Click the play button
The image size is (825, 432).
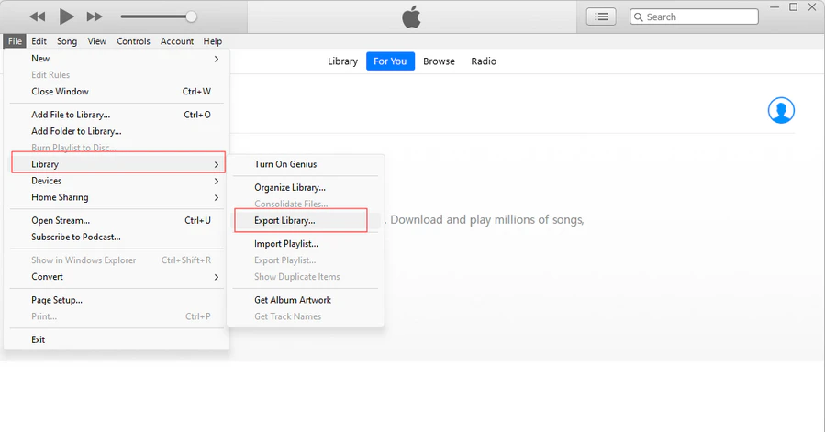point(66,17)
